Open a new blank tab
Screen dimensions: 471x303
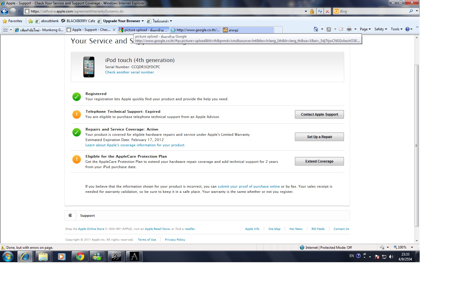click(278, 30)
